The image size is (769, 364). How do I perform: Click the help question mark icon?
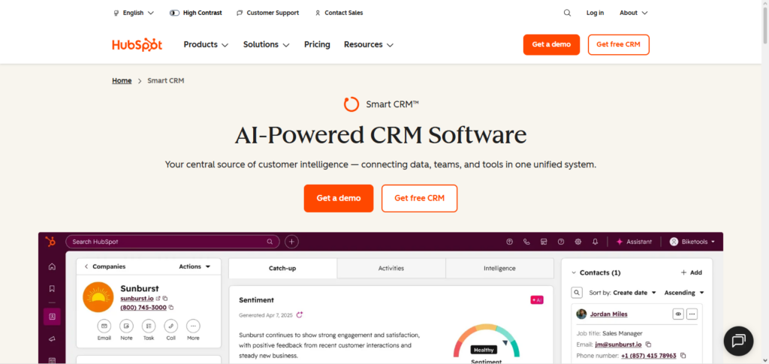pyautogui.click(x=561, y=242)
